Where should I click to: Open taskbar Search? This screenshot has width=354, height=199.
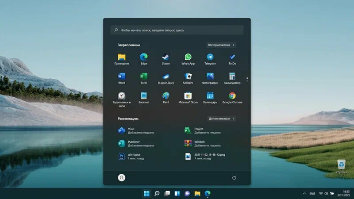coord(157,193)
